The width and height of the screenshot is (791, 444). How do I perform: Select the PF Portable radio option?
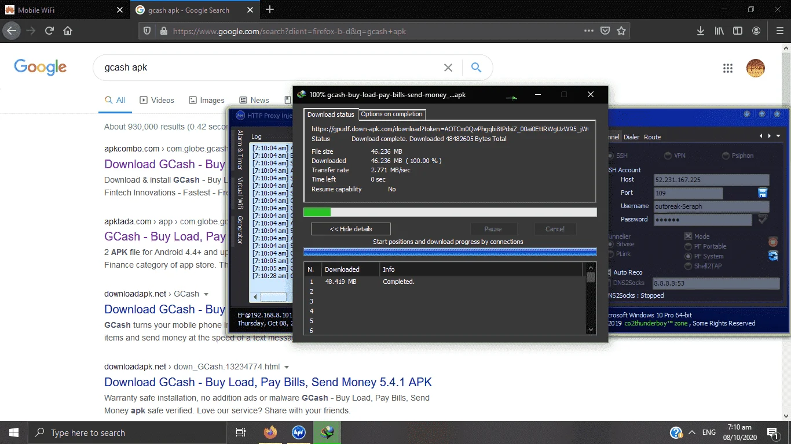705,246
